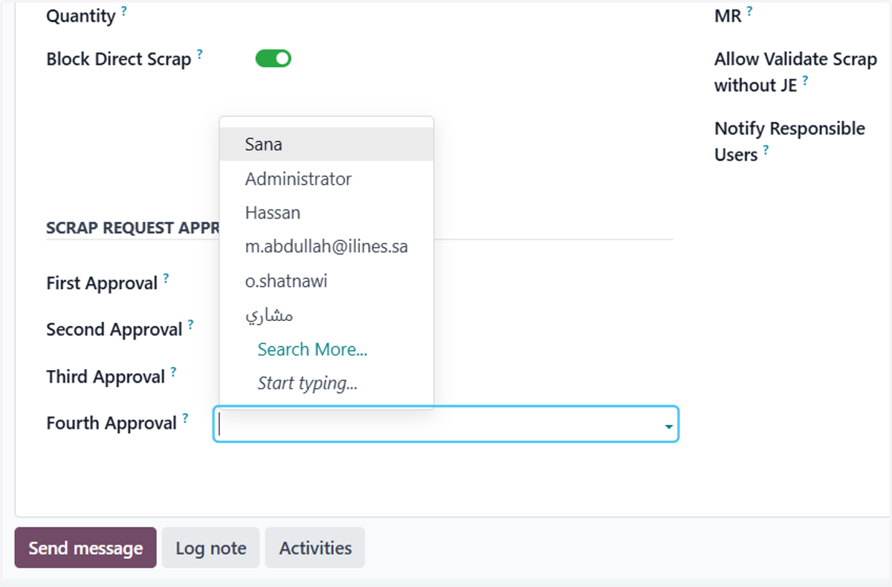Image resolution: width=892 pixels, height=587 pixels.
Task: Show help tooltip for Second Approval
Action: pyautogui.click(x=190, y=325)
